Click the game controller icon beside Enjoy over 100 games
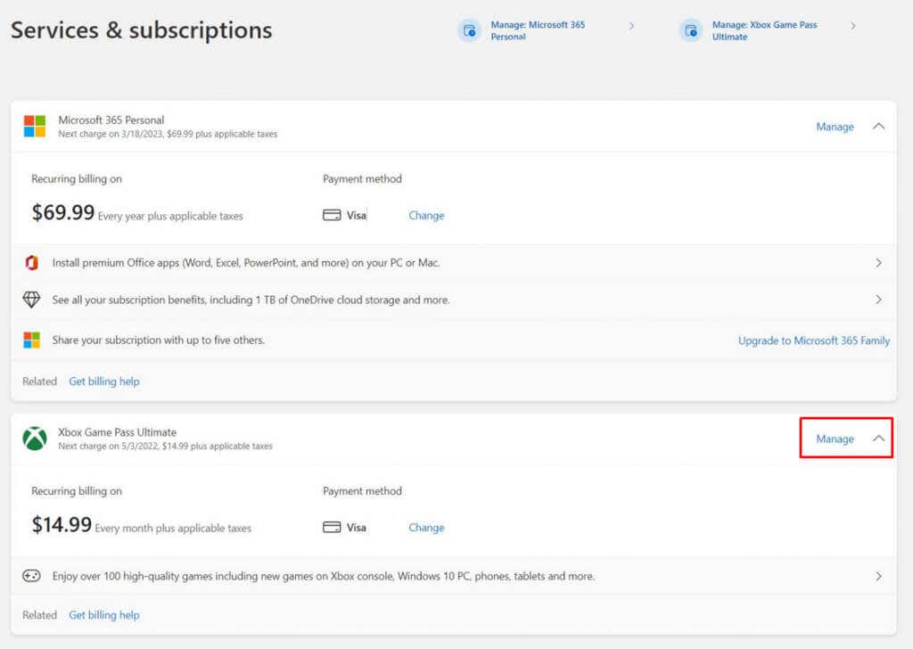The height and width of the screenshot is (649, 913). click(x=31, y=576)
